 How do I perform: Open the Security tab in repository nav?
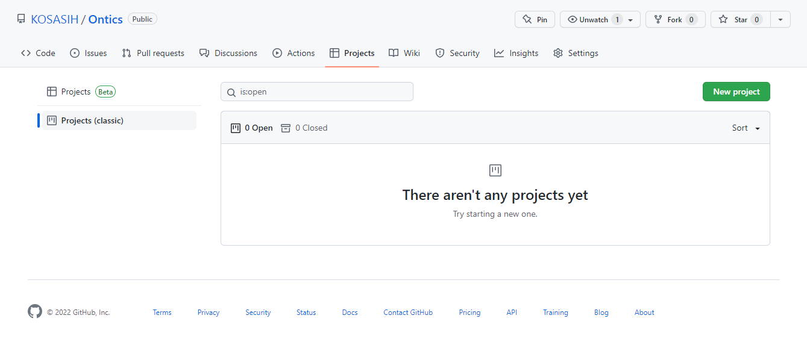tap(457, 53)
